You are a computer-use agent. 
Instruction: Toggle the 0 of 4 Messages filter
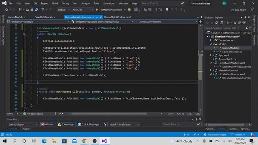coord(89,124)
